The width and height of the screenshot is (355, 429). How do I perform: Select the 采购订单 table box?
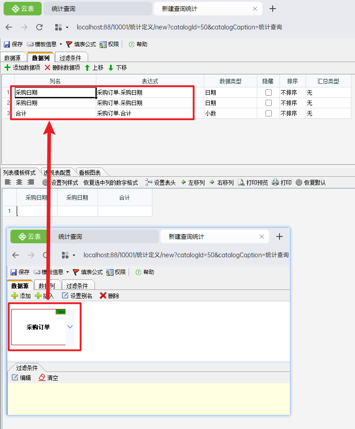tap(38, 327)
